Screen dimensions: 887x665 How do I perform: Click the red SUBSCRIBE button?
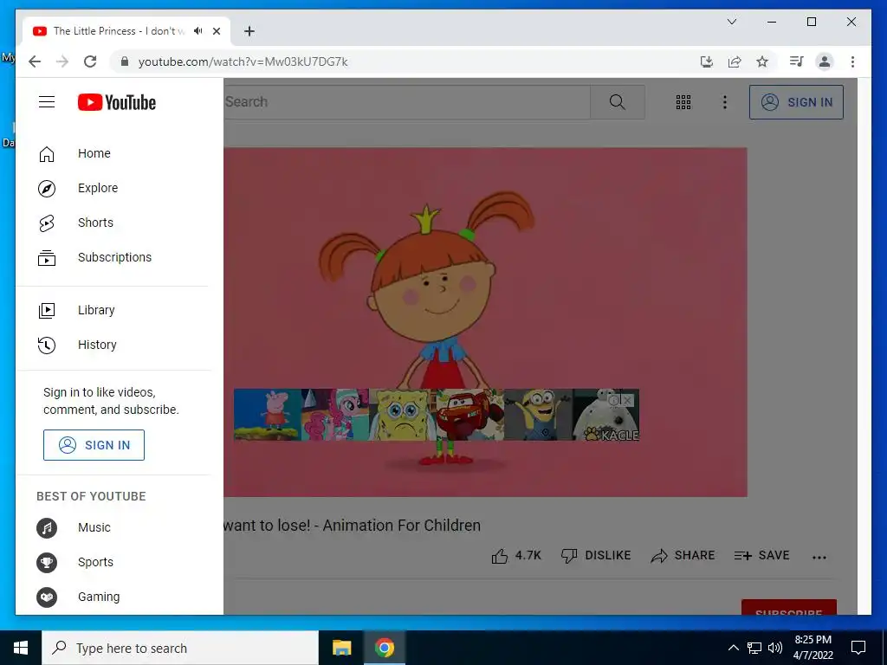click(x=788, y=607)
